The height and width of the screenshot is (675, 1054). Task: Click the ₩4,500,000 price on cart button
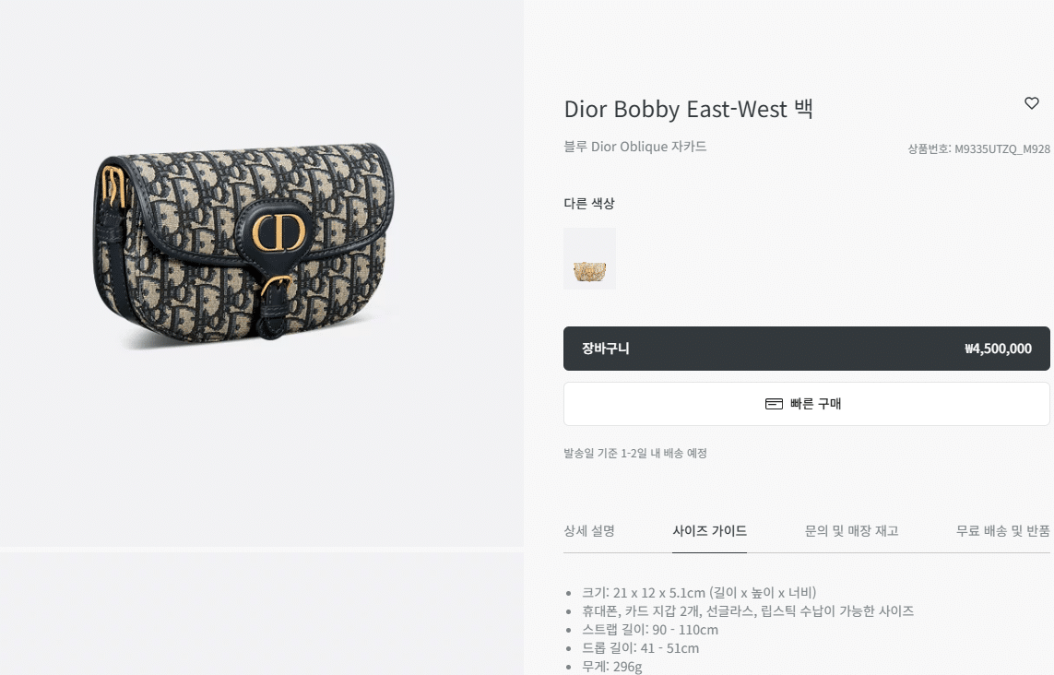[x=998, y=349]
